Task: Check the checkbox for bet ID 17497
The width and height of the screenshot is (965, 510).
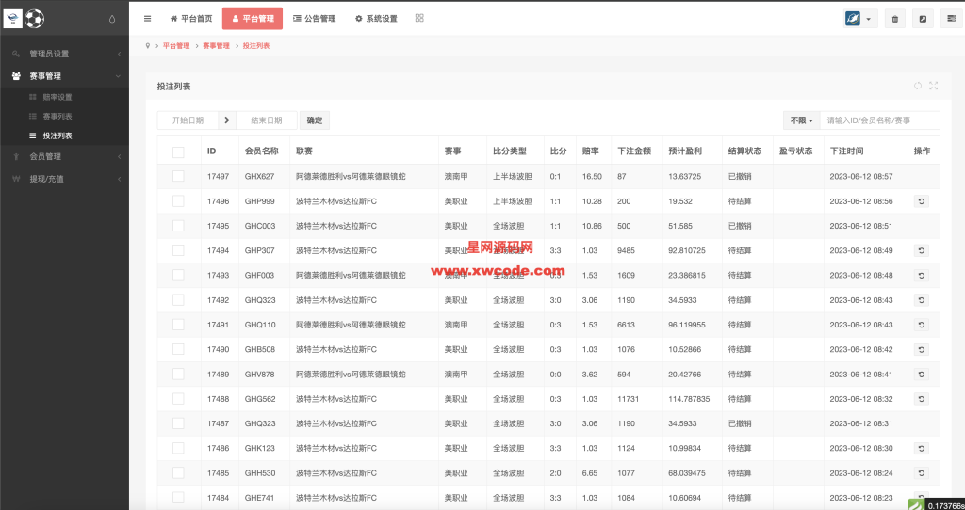Action: [x=178, y=176]
